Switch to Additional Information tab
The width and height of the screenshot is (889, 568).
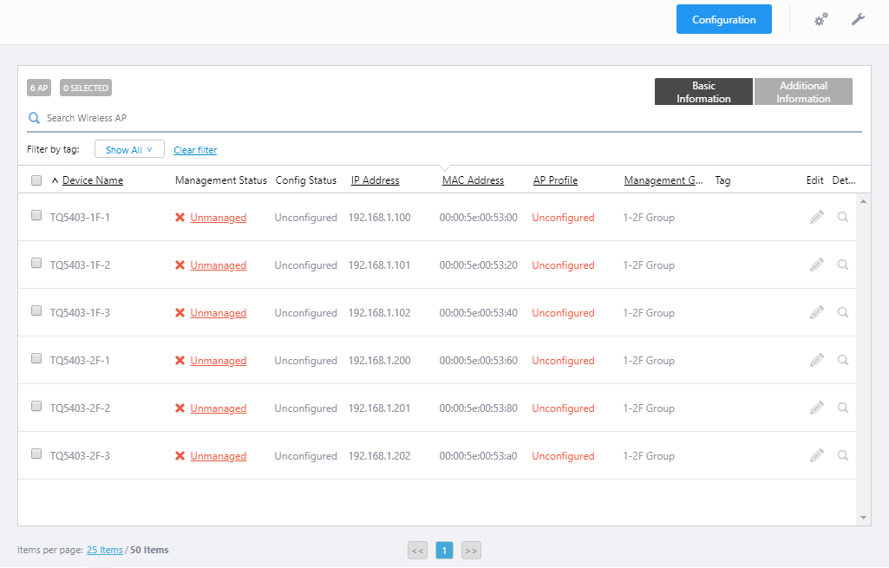pos(803,92)
